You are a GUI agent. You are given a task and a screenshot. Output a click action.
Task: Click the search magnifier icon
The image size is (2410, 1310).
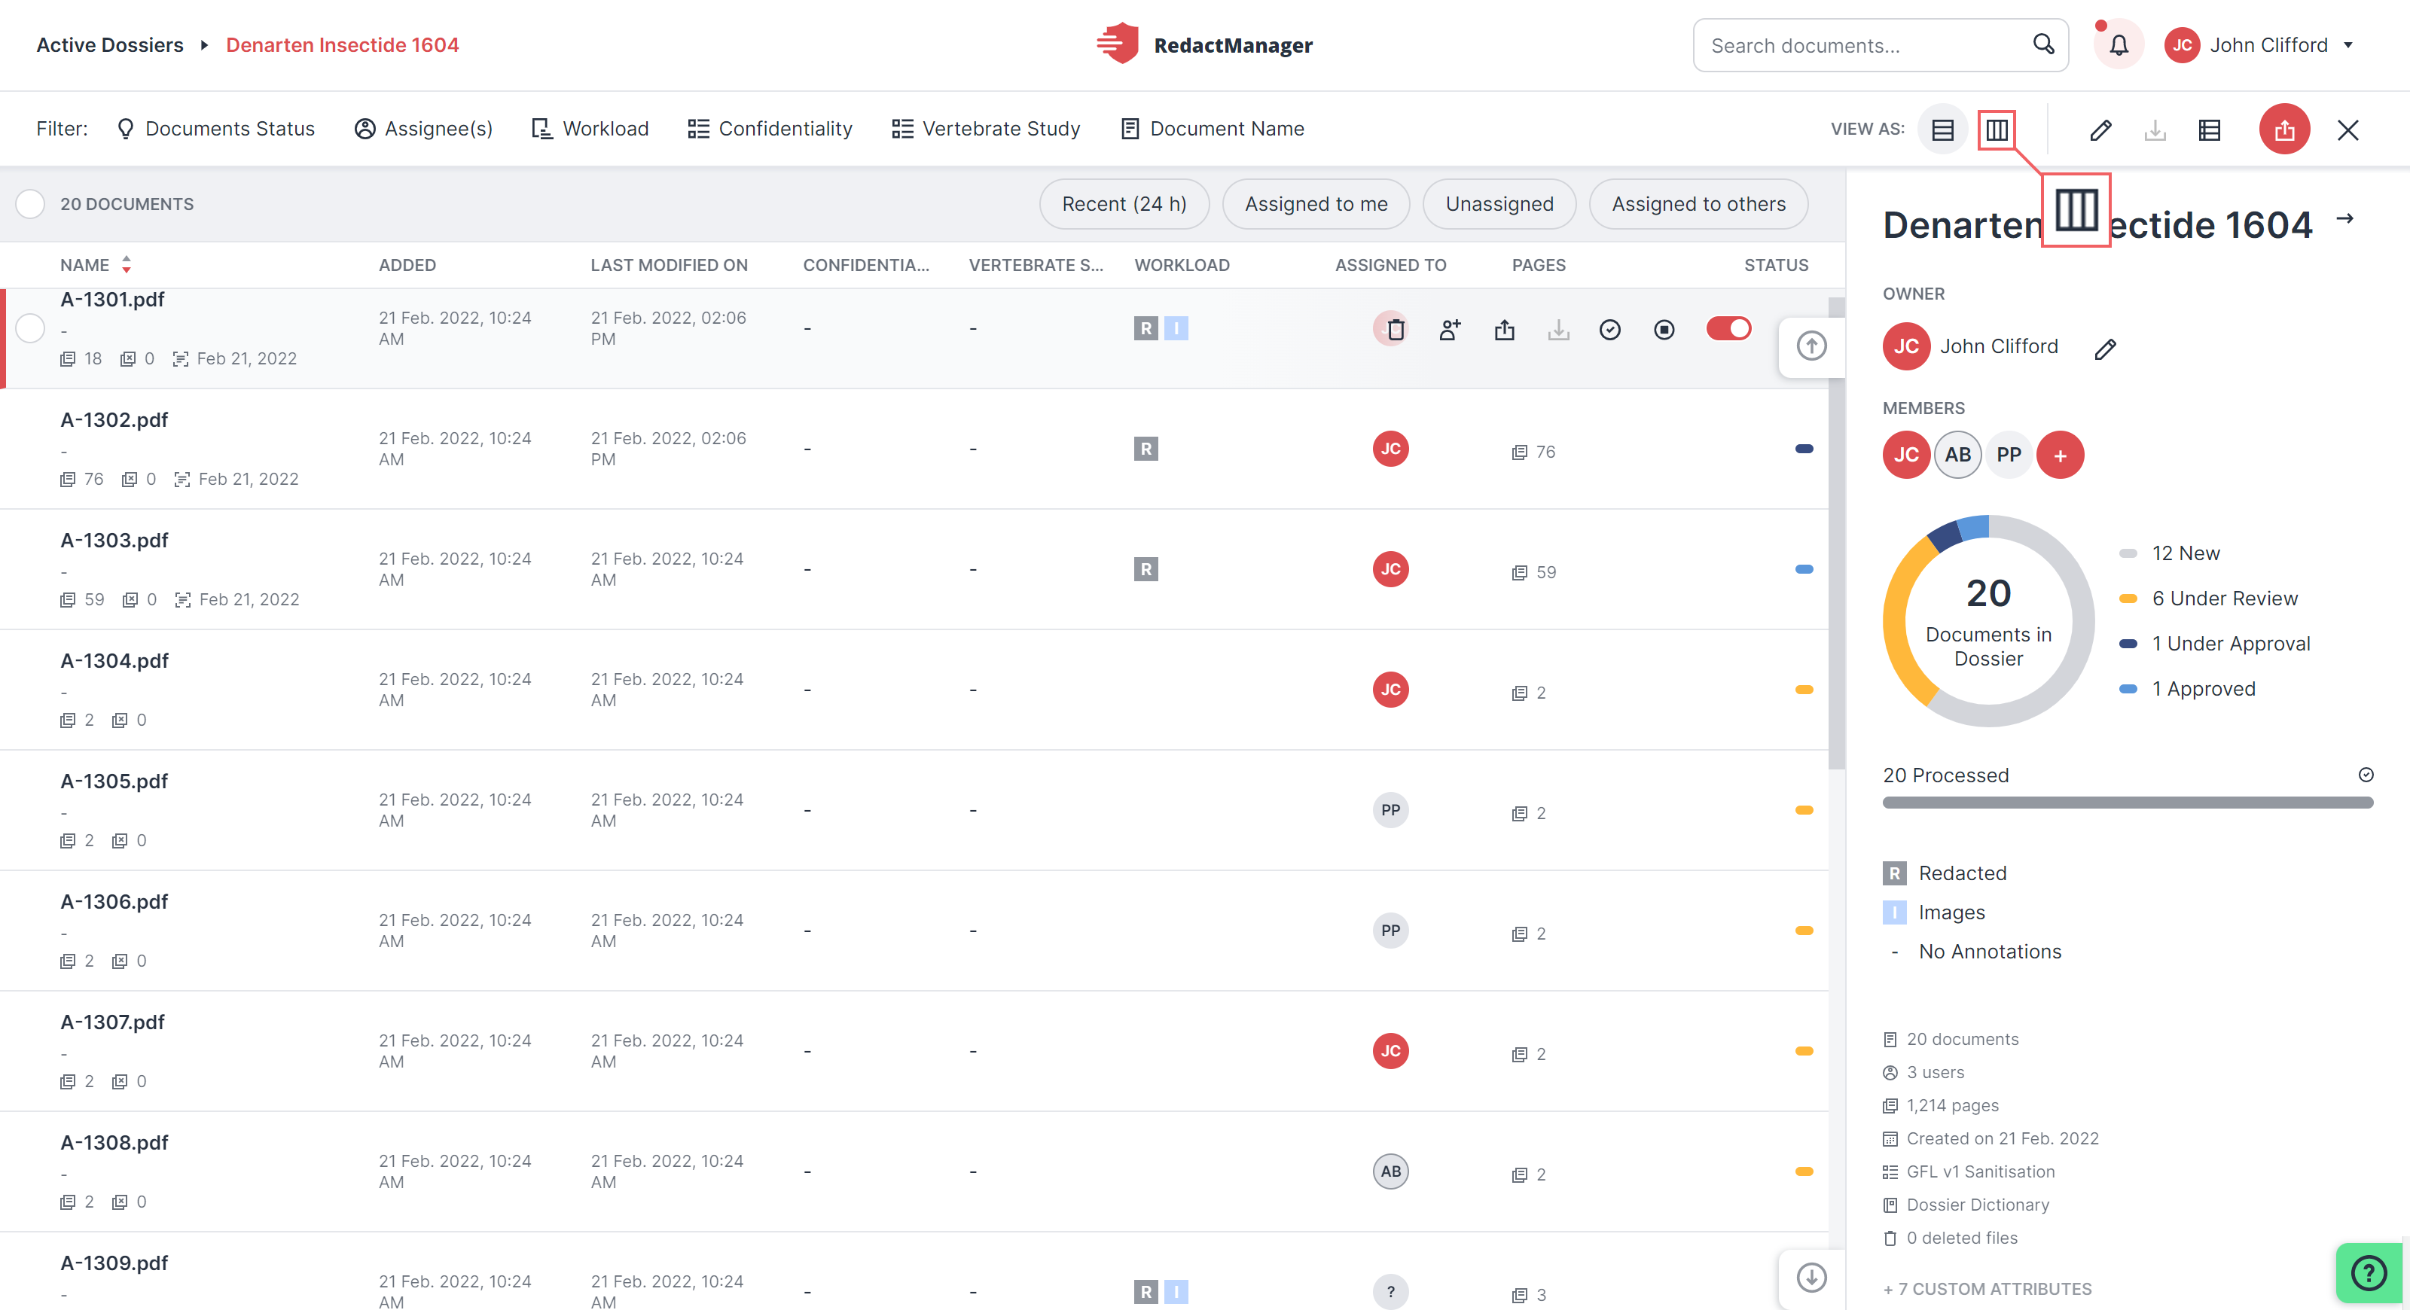2043,44
